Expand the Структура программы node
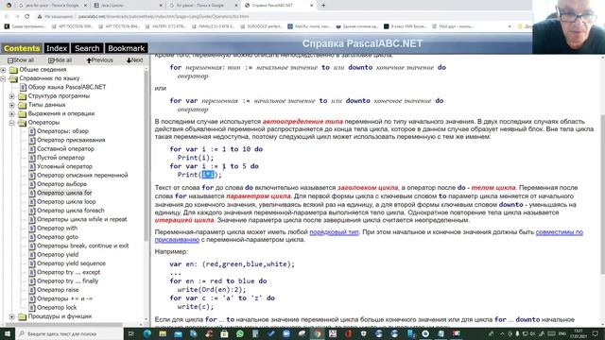This screenshot has height=340, width=605. pos(12,96)
